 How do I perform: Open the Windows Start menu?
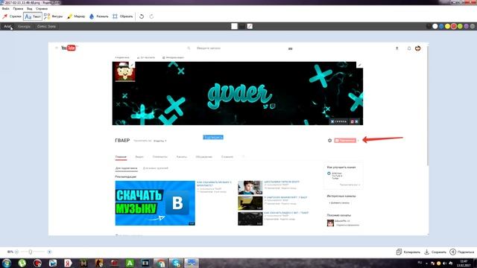point(7,263)
